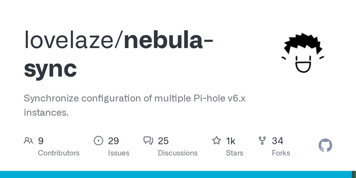This screenshot has height=178, width=356.
Task: Click the Discussions speech bubbles icon
Action: [148, 141]
